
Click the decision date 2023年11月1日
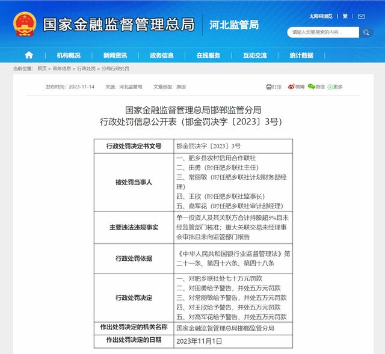[199, 341]
